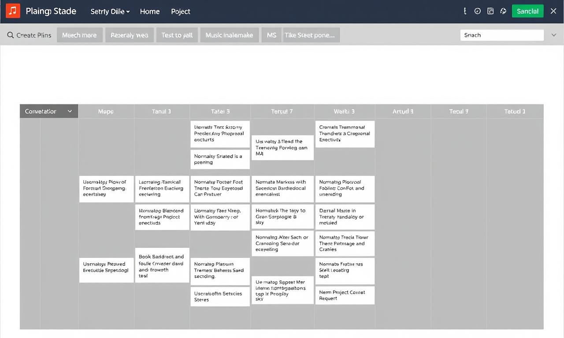The width and height of the screenshot is (564, 338).
Task: Expand the chevron next to the Snach field
Action: tap(554, 35)
